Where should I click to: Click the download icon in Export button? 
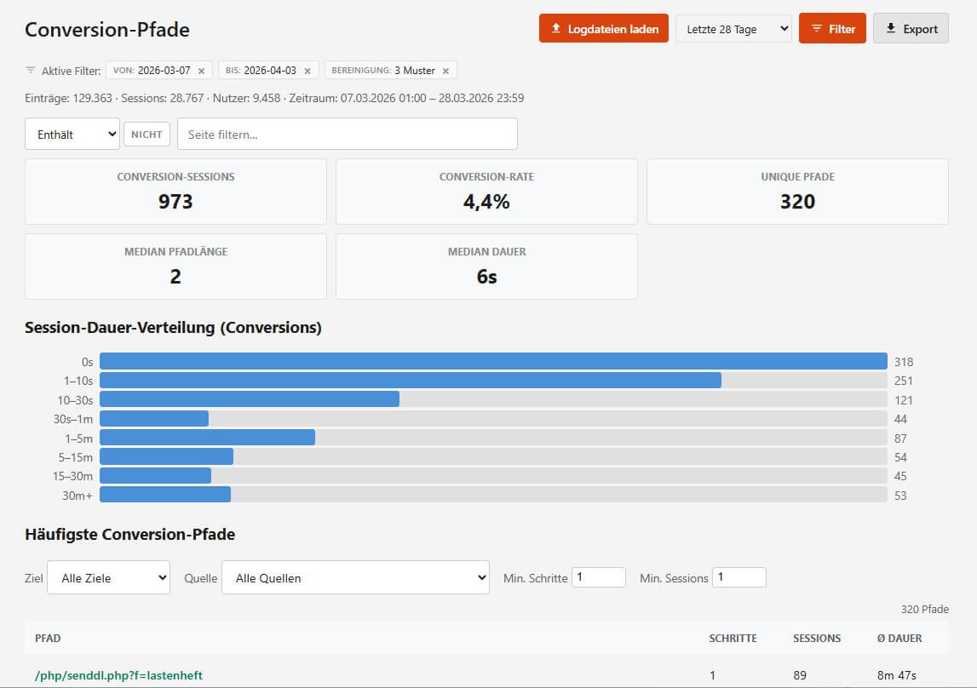point(891,29)
